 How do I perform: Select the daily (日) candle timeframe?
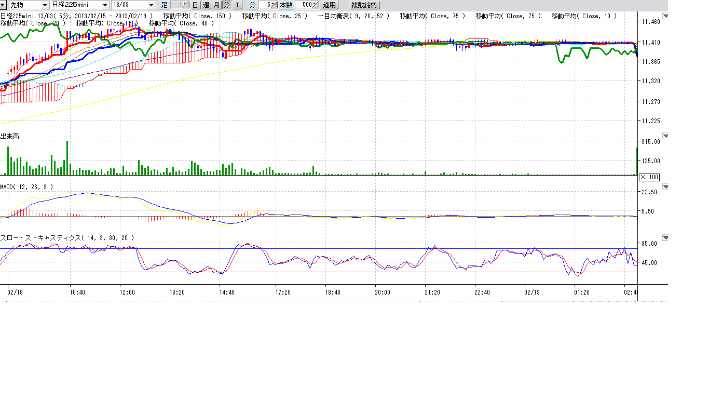(195, 5)
